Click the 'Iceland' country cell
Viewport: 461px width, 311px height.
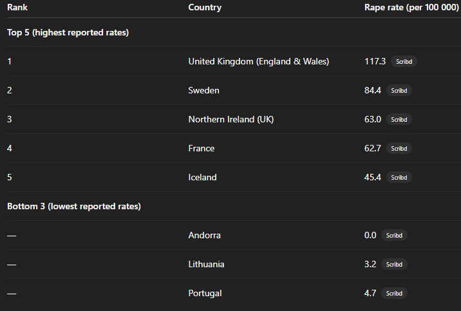tap(203, 177)
